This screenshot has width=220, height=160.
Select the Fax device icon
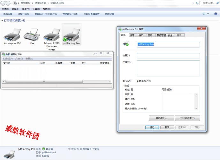pos(32,35)
